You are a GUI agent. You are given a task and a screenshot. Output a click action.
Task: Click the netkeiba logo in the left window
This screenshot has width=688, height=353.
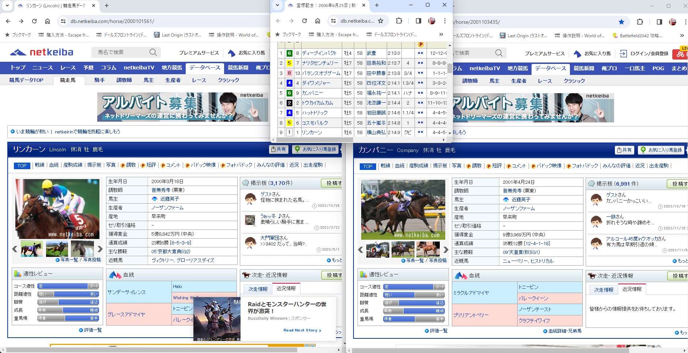tap(42, 53)
